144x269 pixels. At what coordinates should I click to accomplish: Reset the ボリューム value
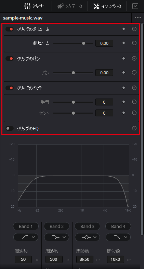click(134, 43)
